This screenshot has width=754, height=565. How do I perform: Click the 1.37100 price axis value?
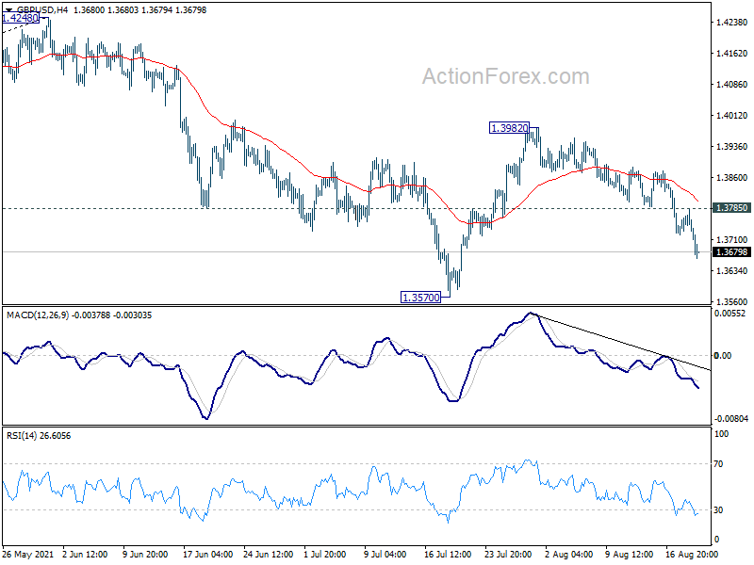point(732,239)
